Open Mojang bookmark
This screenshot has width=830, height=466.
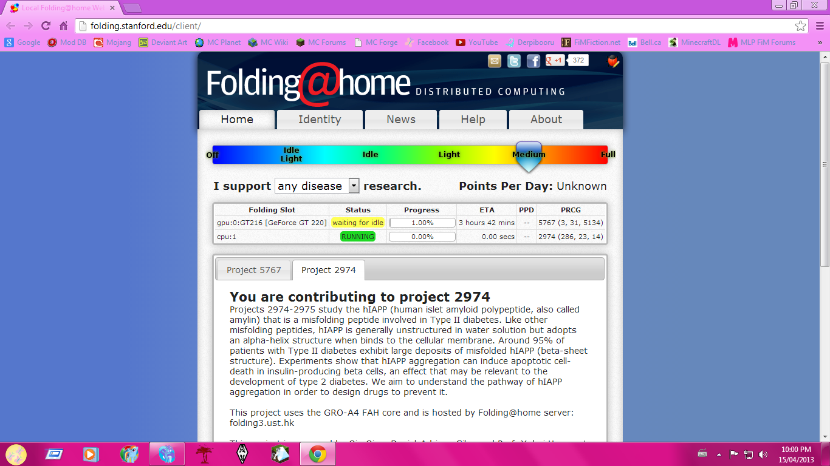[x=112, y=42]
